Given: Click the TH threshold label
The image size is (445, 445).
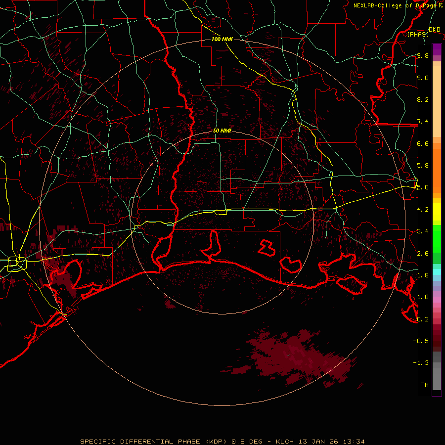Looking at the screenshot, I should tap(425, 385).
